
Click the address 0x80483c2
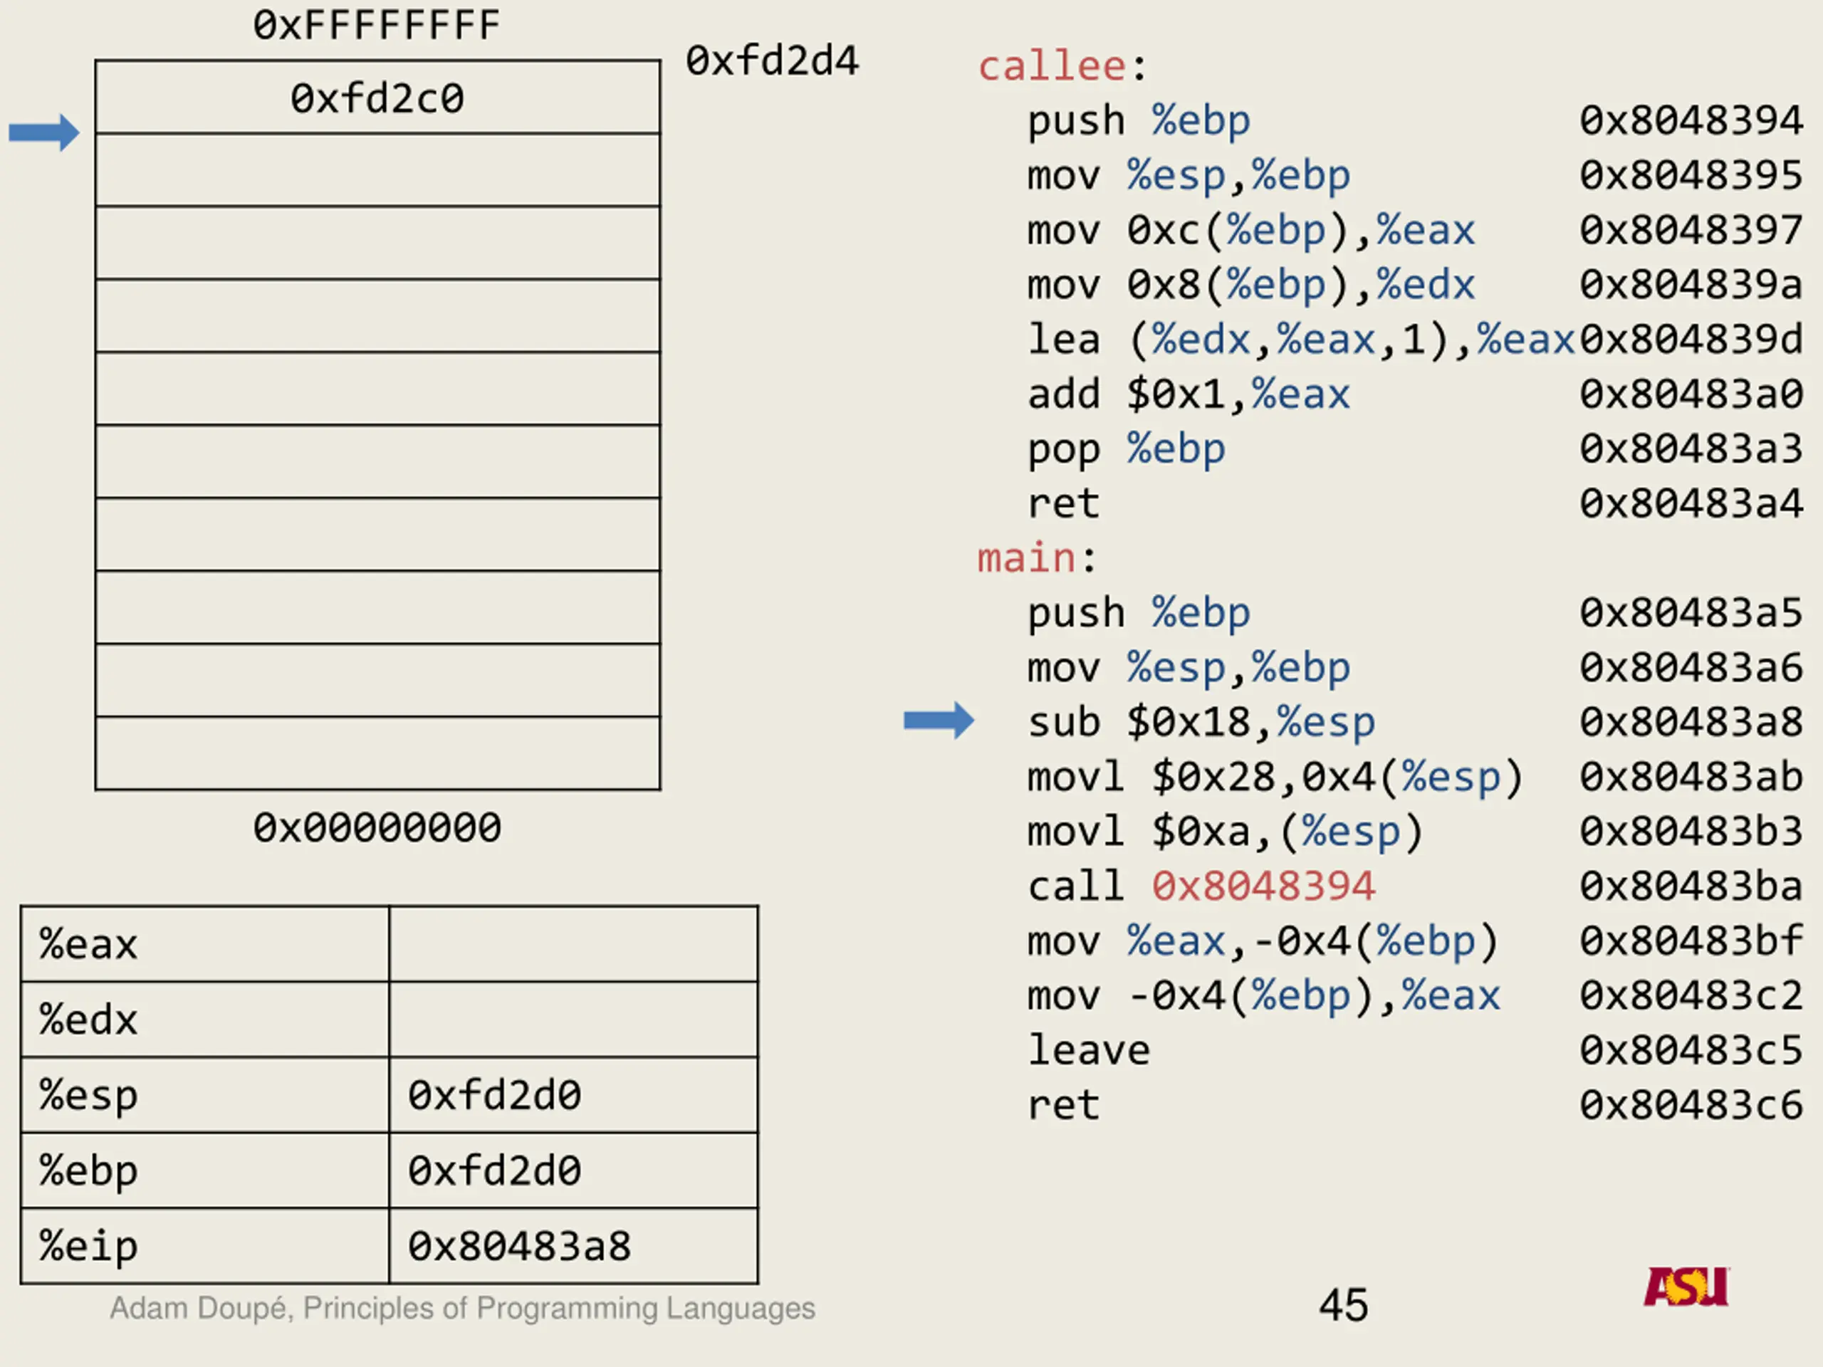(1691, 995)
